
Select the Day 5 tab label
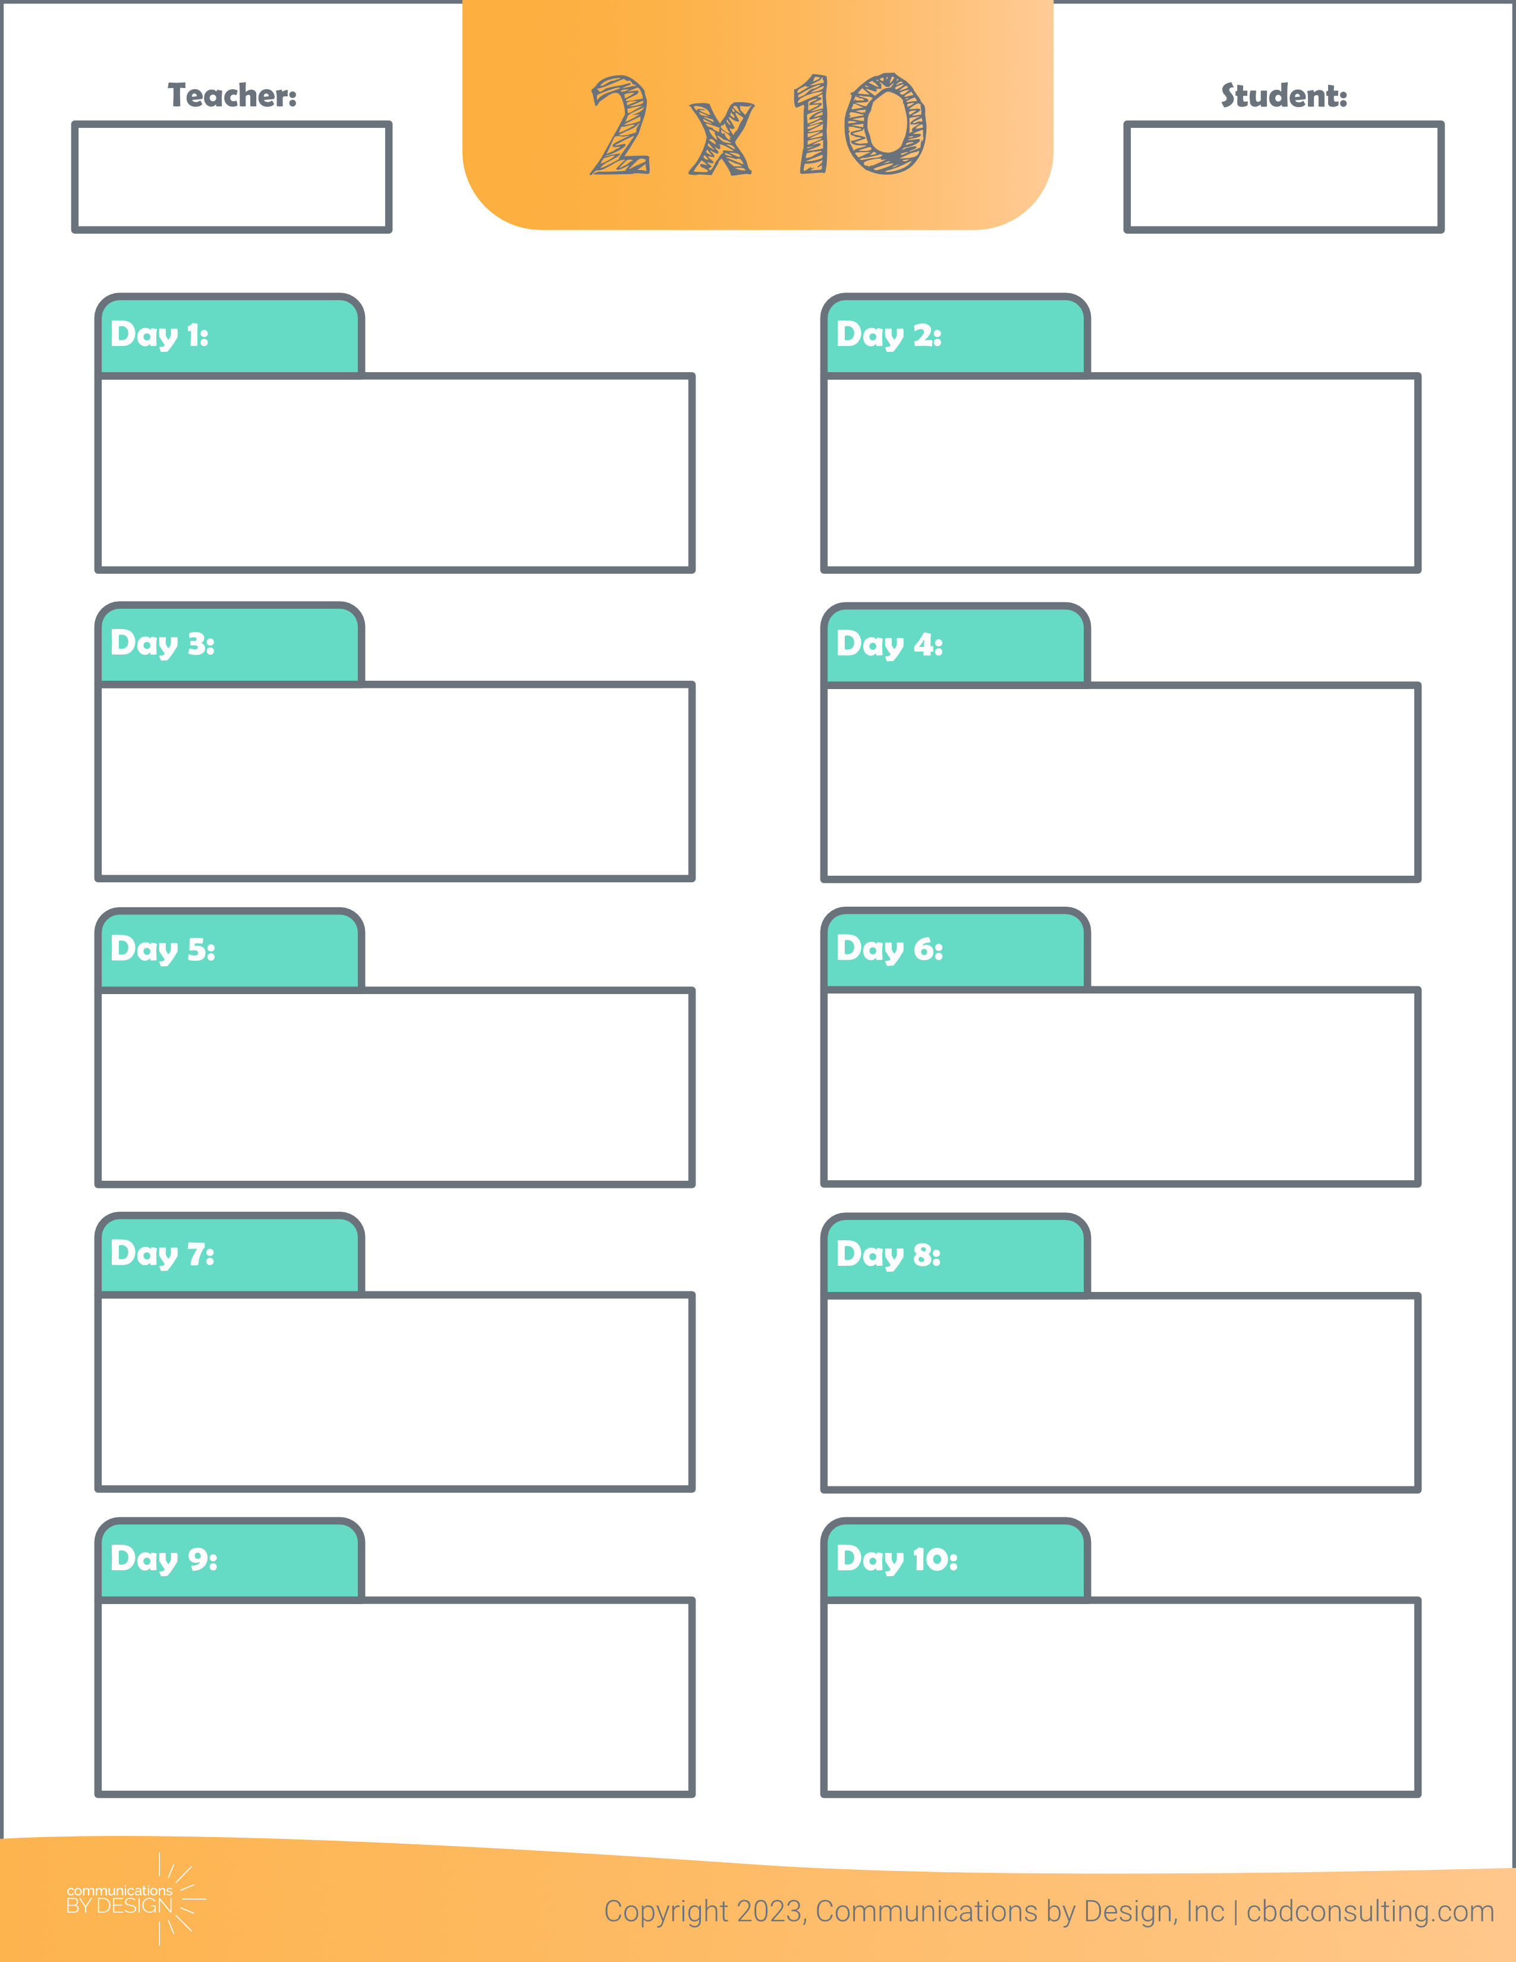(229, 949)
